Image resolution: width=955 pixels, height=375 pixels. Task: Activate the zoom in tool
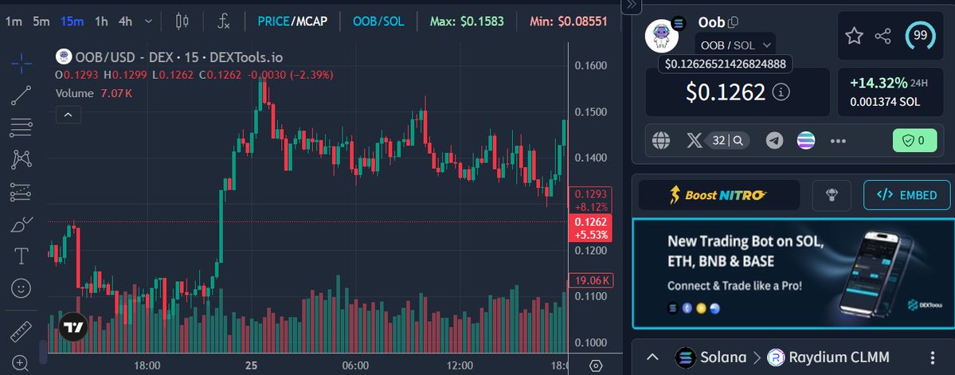(20, 363)
